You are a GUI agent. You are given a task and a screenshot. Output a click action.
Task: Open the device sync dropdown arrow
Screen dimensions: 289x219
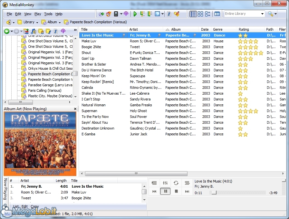click(x=121, y=14)
